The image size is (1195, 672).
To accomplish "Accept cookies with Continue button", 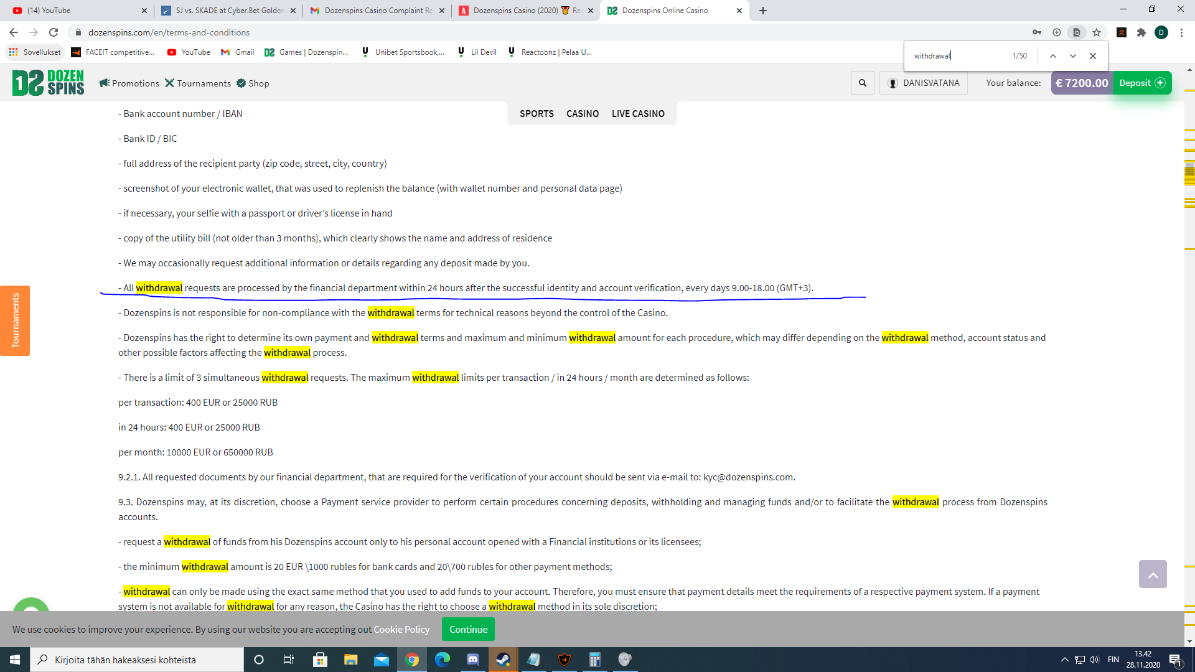I will (468, 629).
